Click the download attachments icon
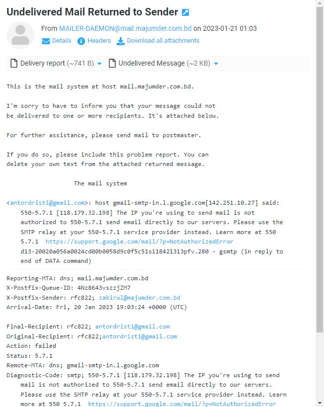This screenshot has width=324, height=407. point(121,41)
